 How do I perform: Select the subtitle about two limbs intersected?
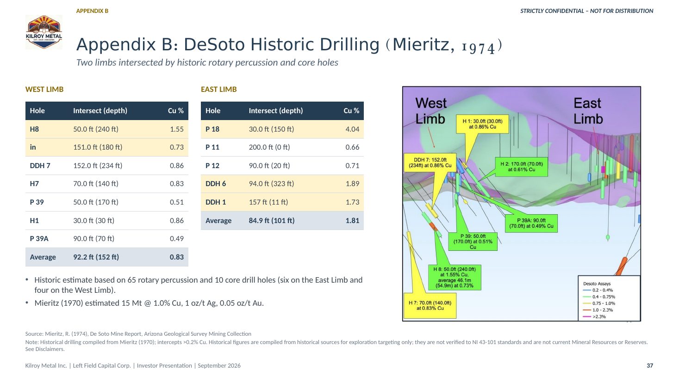tap(207, 62)
